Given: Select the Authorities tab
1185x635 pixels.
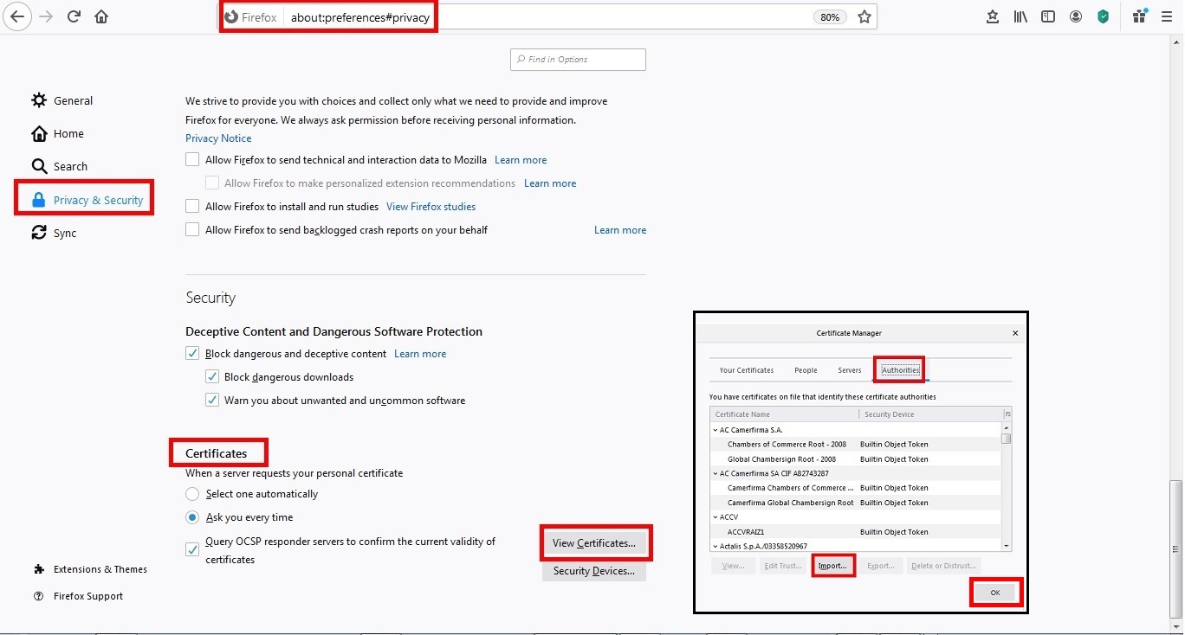Looking at the screenshot, I should (901, 370).
